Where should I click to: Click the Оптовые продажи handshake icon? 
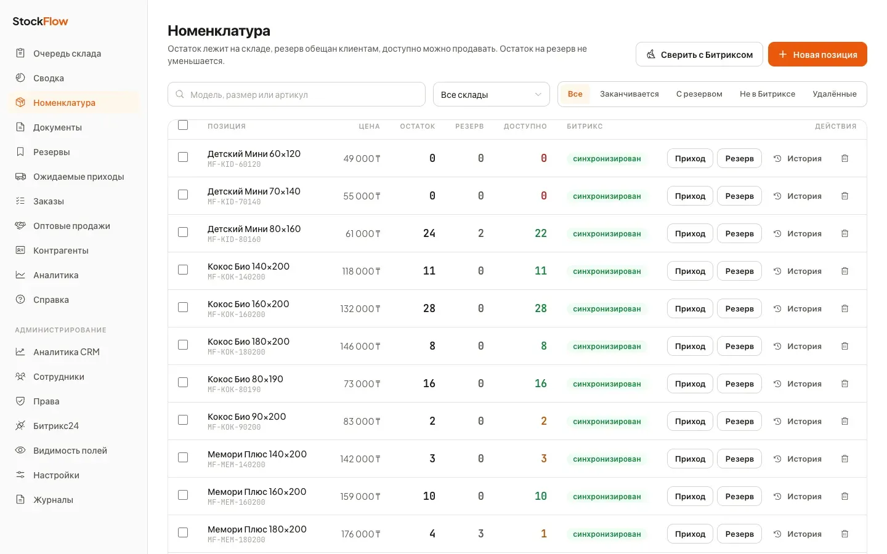point(20,225)
